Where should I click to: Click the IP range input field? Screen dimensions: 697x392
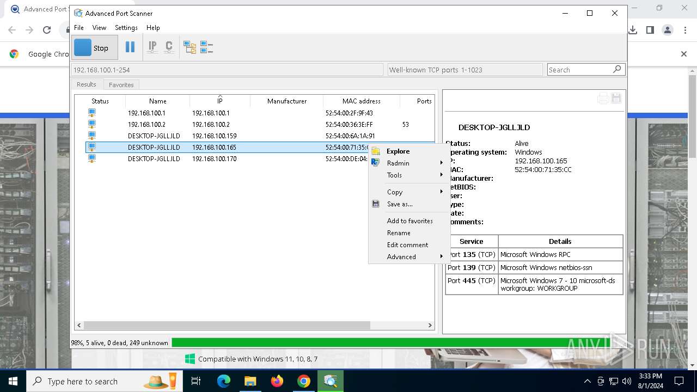227,70
